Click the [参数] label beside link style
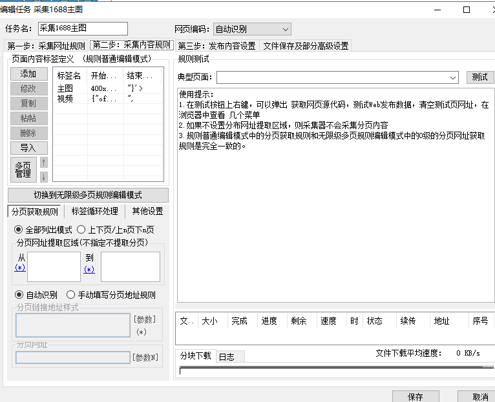 (145, 319)
